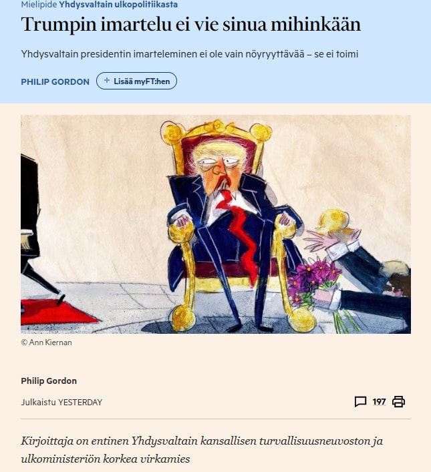
Task: Click the uppercase PHILIP GORDON author link
Action: point(55,81)
